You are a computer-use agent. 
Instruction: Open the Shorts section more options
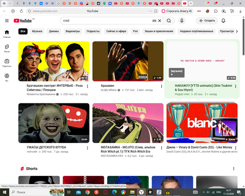tap(234, 169)
